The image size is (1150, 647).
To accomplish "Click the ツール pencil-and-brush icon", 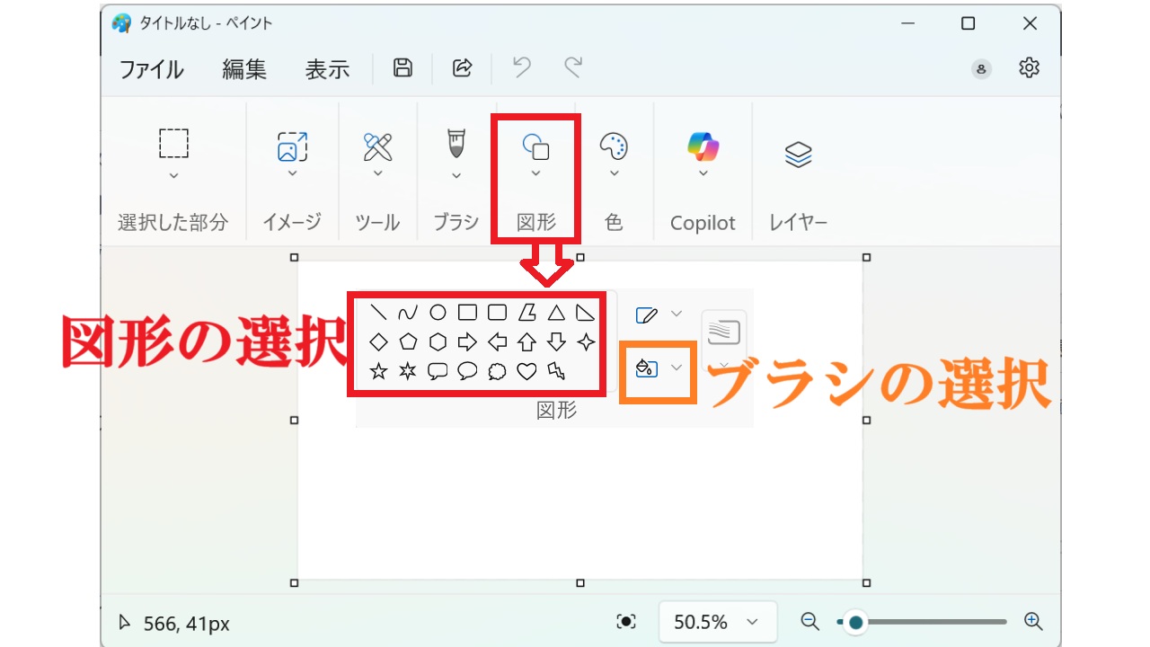I will point(377,146).
